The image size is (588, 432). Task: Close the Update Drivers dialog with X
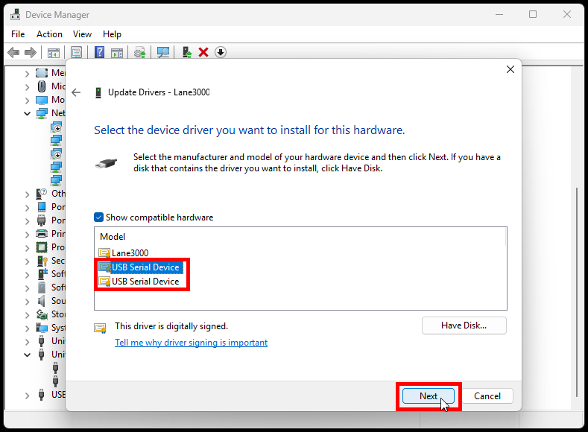pyautogui.click(x=510, y=69)
